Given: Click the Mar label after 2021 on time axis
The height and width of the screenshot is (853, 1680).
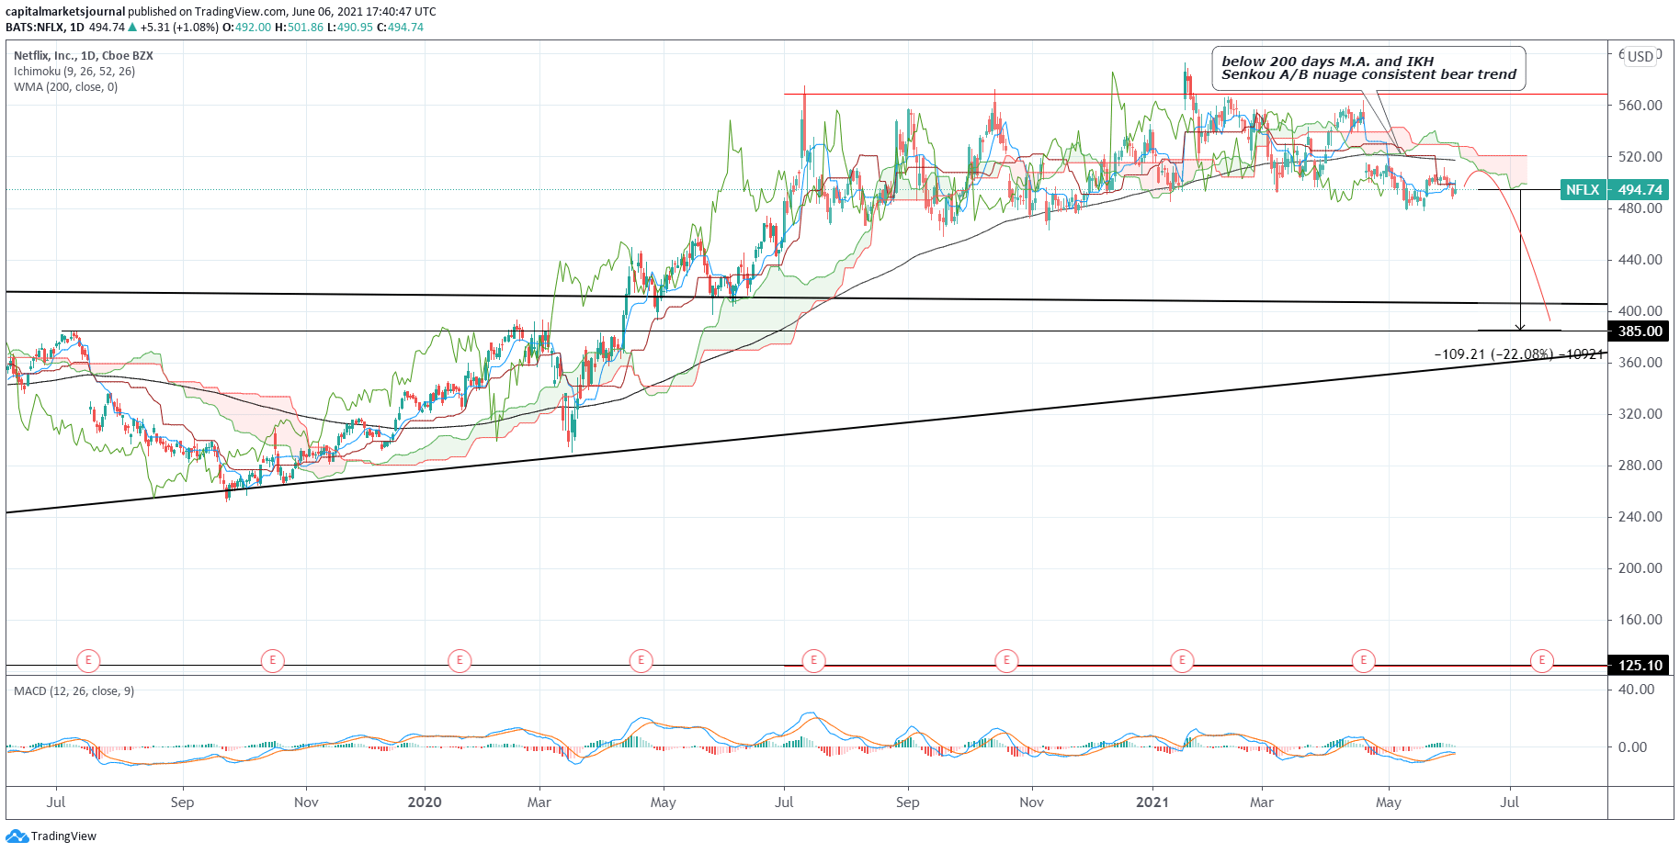Looking at the screenshot, I should 1262,802.
